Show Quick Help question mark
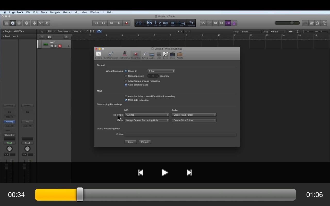The height and width of the screenshot is (206, 330). pos(27,23)
